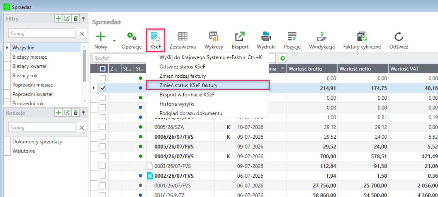This screenshot has width=438, height=197.
Task: Sort by Wartość netto column
Action: (363, 69)
